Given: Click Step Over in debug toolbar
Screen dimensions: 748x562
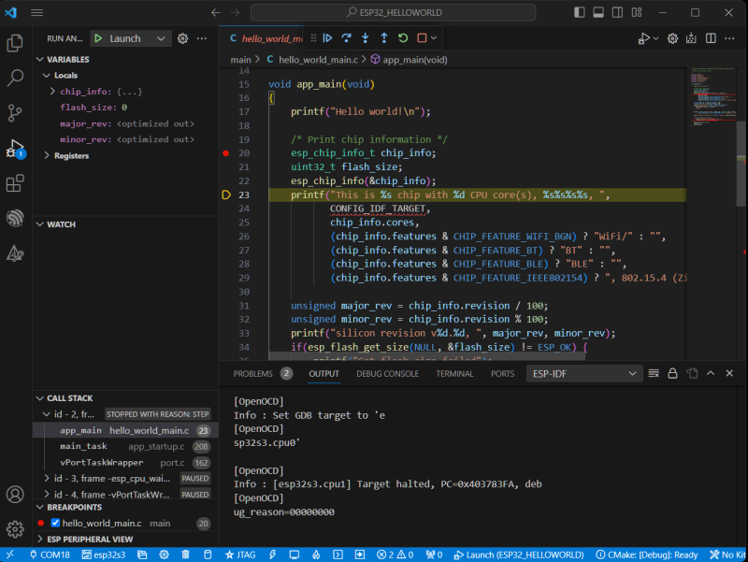Looking at the screenshot, I should pyautogui.click(x=346, y=38).
